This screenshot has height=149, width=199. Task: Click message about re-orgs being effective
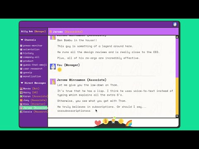coord(98,58)
